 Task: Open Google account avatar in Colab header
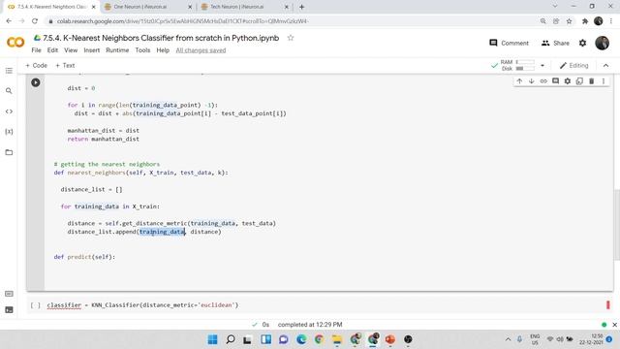tap(603, 43)
